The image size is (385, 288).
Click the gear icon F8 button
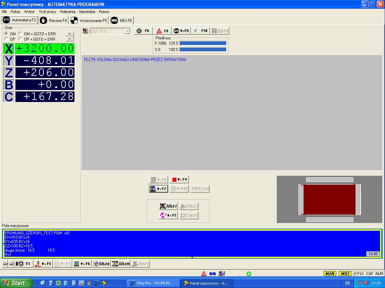point(143,31)
